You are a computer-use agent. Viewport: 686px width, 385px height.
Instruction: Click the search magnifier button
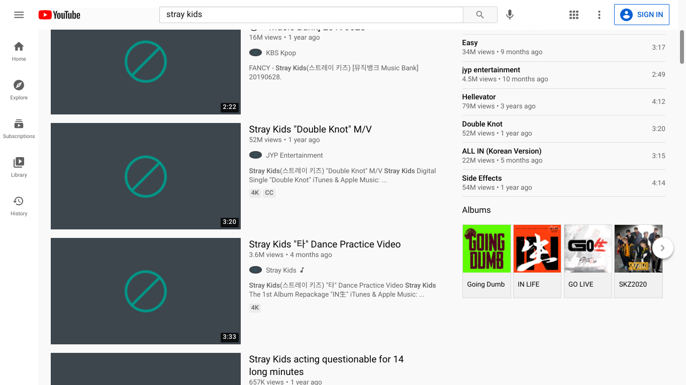(480, 15)
